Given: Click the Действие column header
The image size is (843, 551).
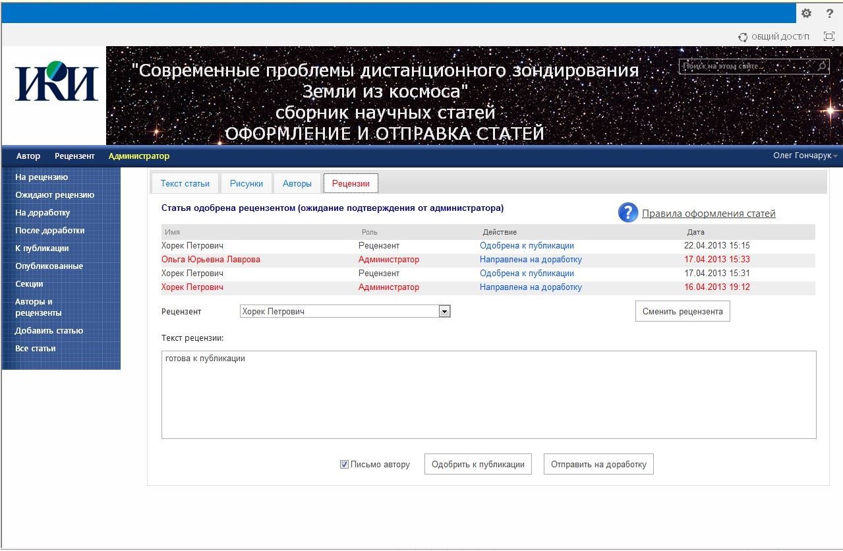Looking at the screenshot, I should click(x=500, y=232).
